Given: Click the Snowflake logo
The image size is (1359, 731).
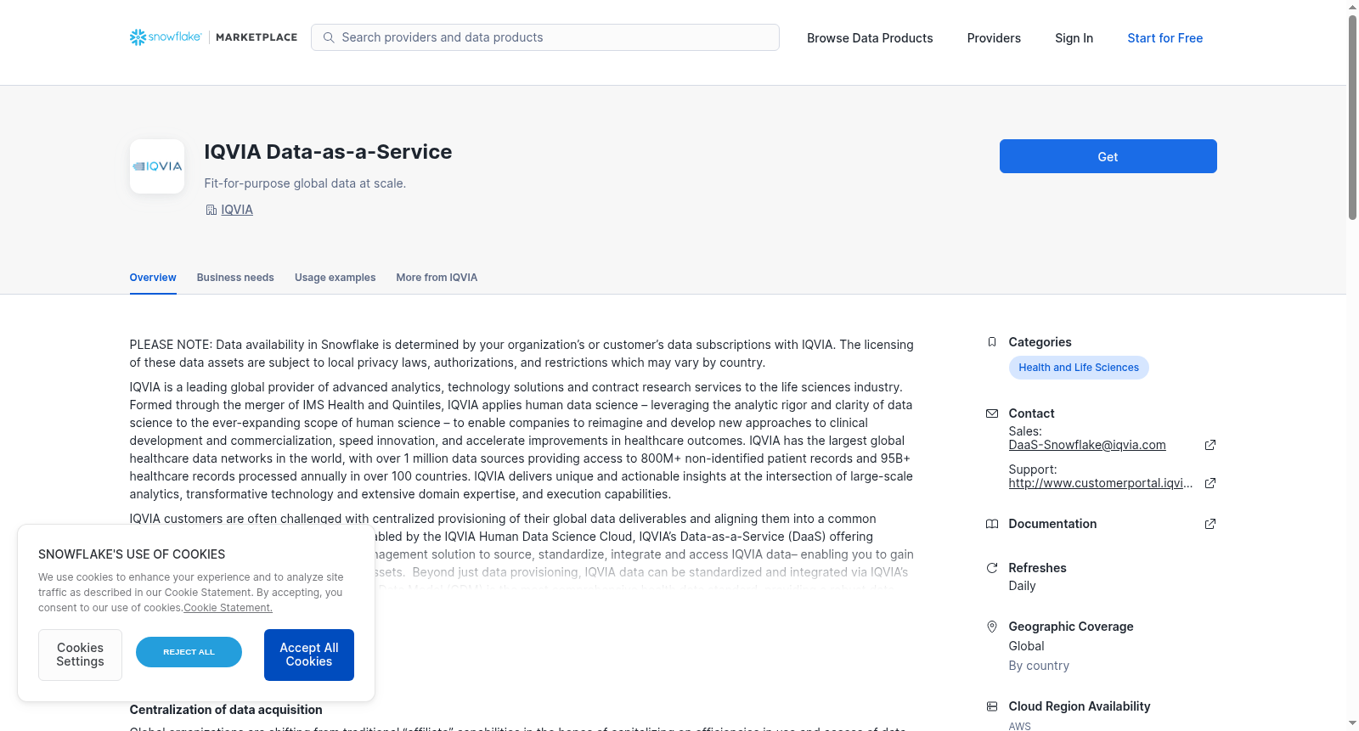Looking at the screenshot, I should pyautogui.click(x=166, y=37).
